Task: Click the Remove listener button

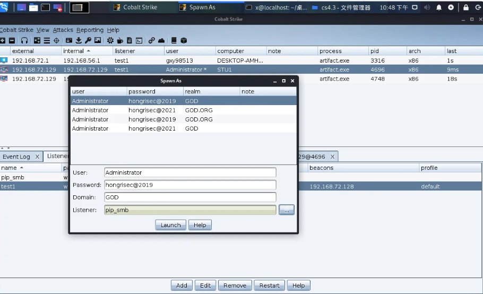Action: [x=235, y=286]
